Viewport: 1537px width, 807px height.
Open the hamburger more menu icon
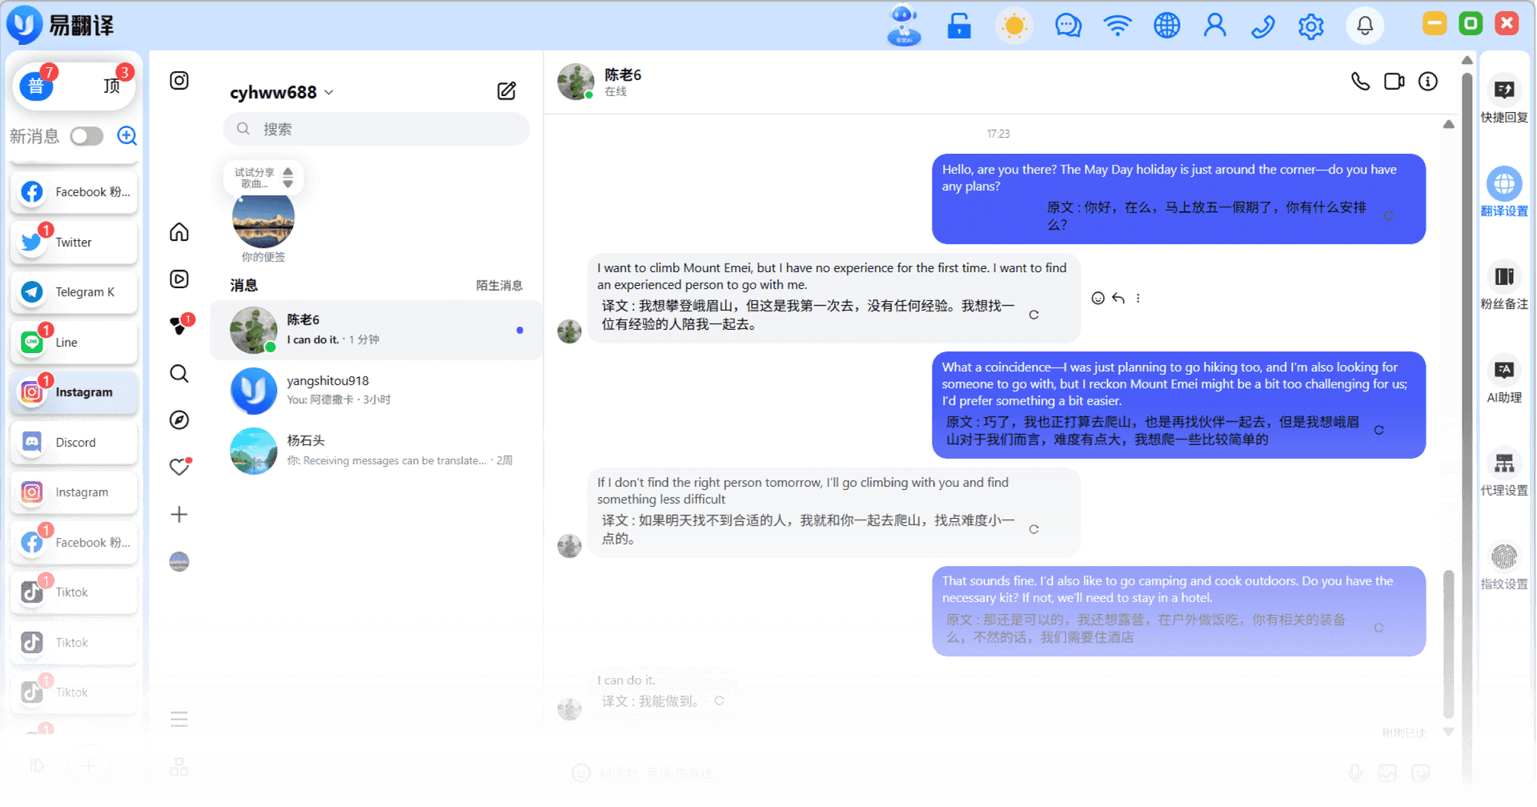tap(179, 719)
